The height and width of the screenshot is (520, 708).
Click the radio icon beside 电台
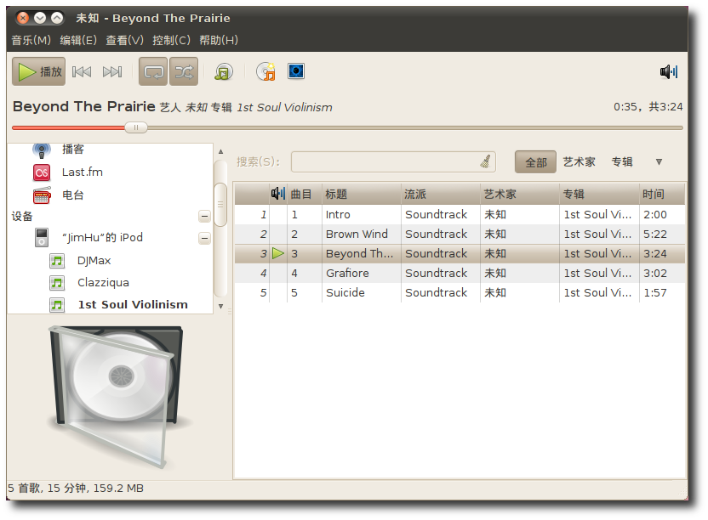click(x=42, y=195)
